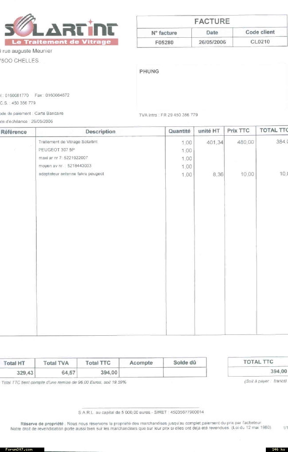
Task: Click the '(Soit à payer : francs)' note
Action: [265, 381]
